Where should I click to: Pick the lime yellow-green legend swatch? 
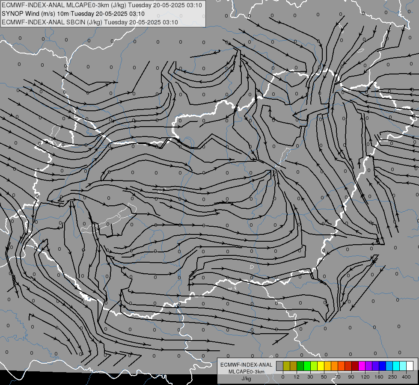pos(314,366)
